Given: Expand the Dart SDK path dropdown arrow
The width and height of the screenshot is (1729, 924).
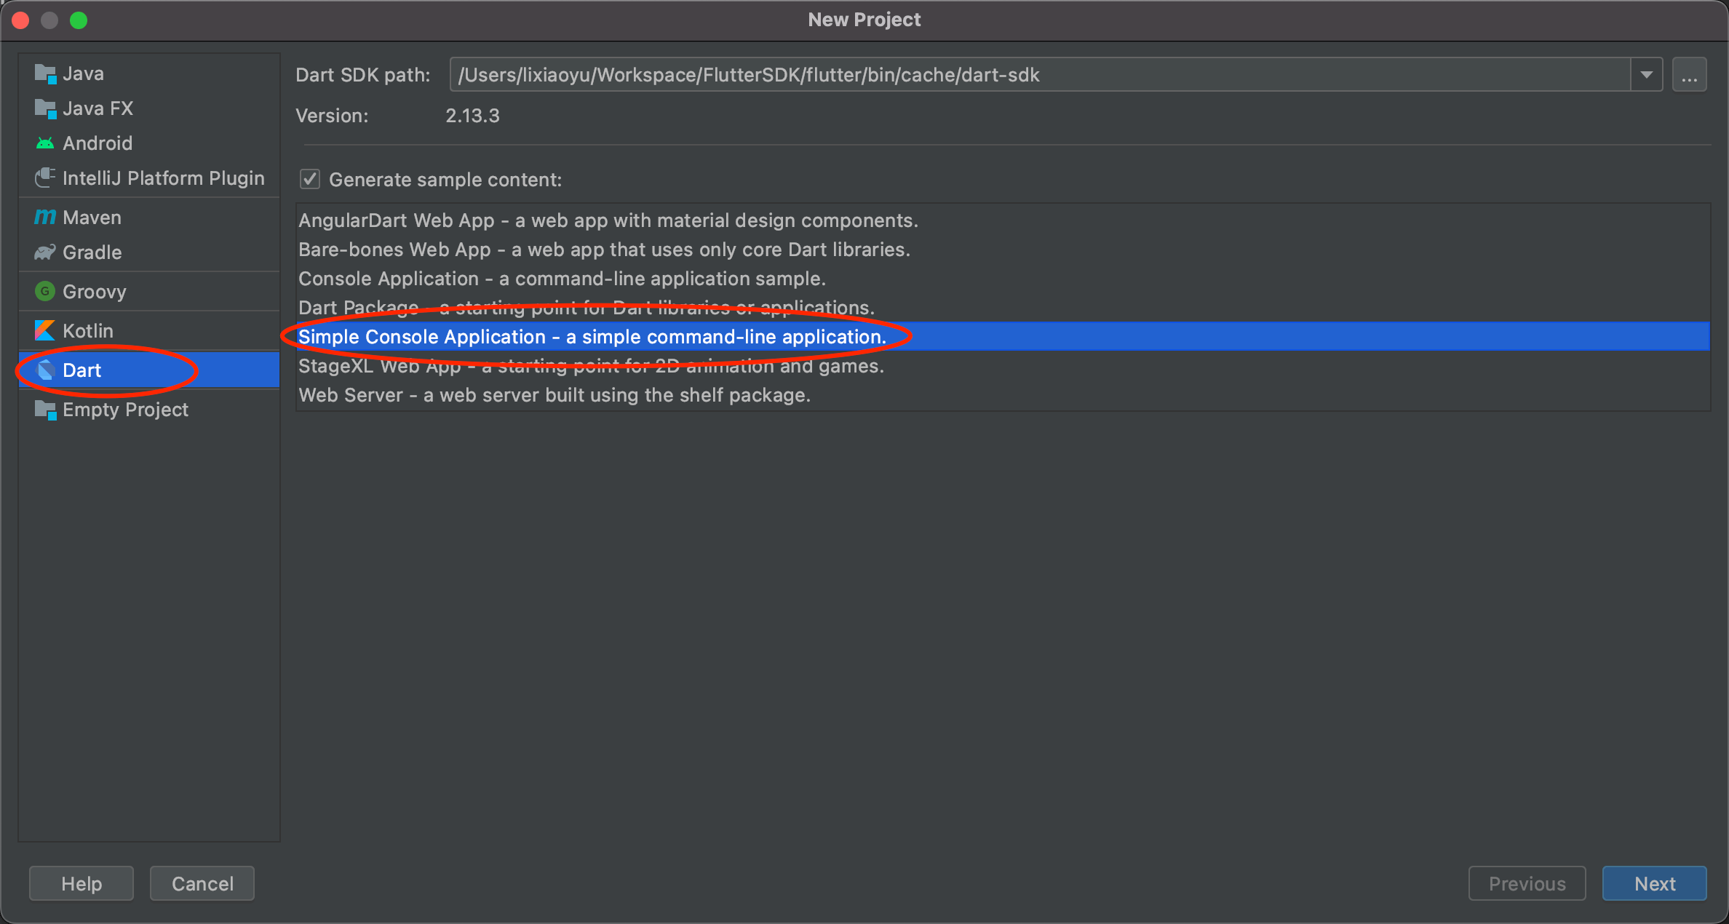Looking at the screenshot, I should point(1647,75).
